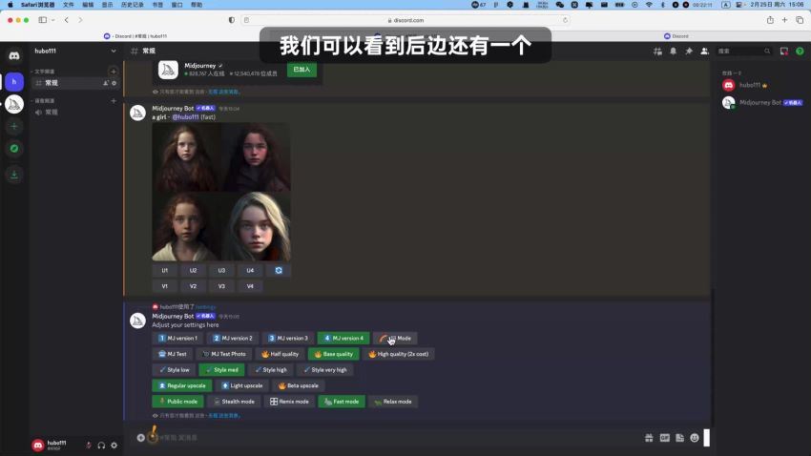Select High quality (2x cost) option
Image resolution: width=811 pixels, height=456 pixels.
click(398, 354)
